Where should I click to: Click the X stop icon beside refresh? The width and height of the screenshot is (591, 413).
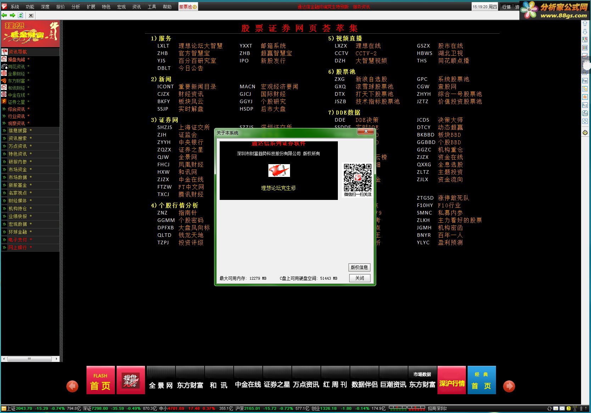31,15
